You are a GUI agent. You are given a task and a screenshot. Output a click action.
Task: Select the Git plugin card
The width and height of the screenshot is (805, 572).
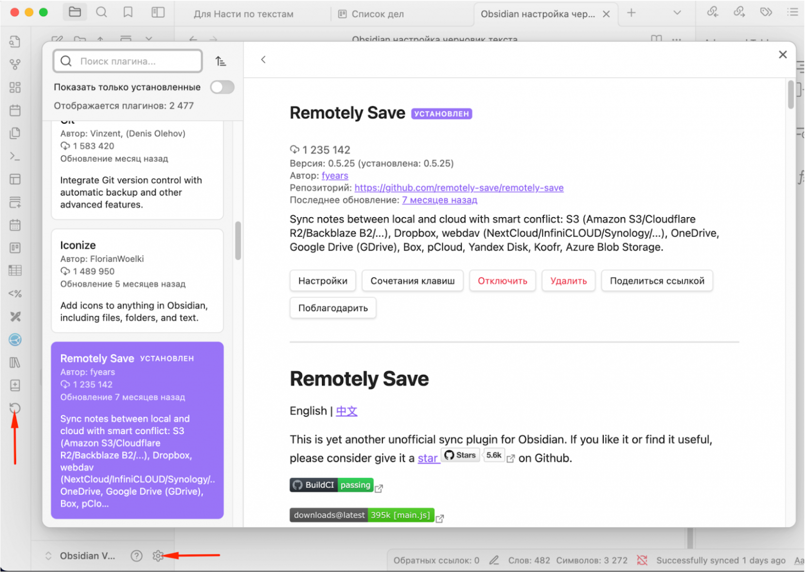[137, 170]
